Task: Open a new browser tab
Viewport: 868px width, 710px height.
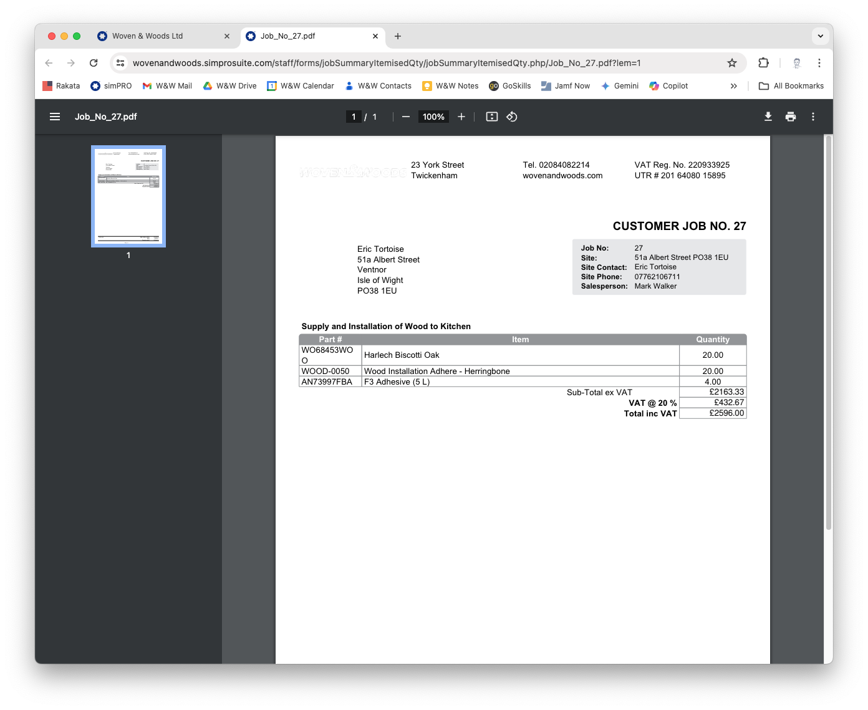Action: [398, 36]
